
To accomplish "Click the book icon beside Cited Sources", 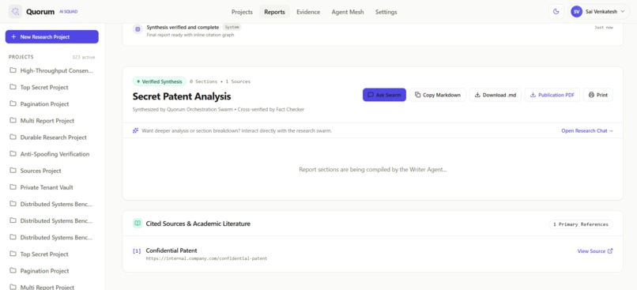I will tap(138, 224).
